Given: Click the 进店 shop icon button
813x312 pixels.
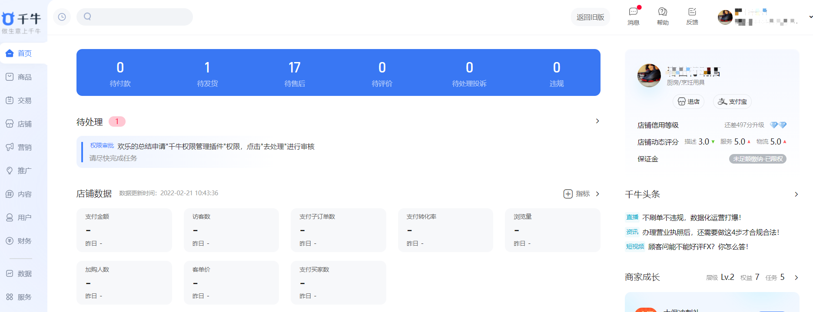Looking at the screenshot, I should click(x=689, y=102).
